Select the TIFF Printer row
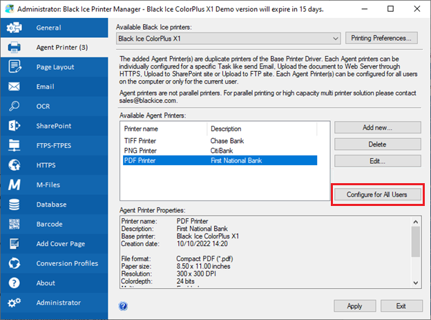The width and height of the screenshot is (431, 320). pos(220,141)
